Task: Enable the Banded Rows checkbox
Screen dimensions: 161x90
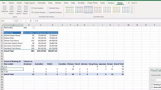Action: pyautogui.click(x=48, y=8)
